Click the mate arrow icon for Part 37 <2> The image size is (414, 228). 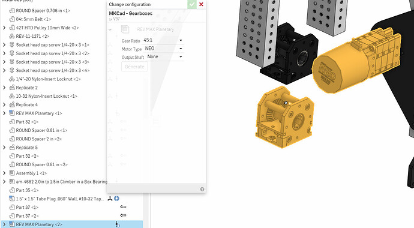click(123, 215)
